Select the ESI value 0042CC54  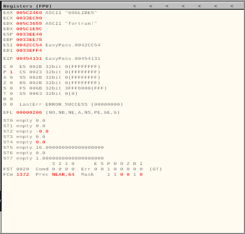point(29,45)
